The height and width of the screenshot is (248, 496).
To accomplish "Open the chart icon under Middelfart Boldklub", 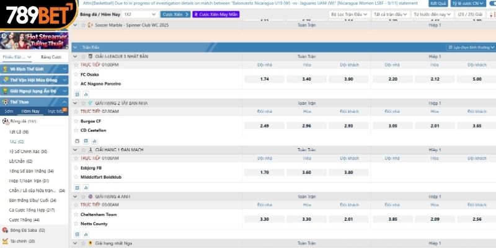I will (x=85, y=186).
